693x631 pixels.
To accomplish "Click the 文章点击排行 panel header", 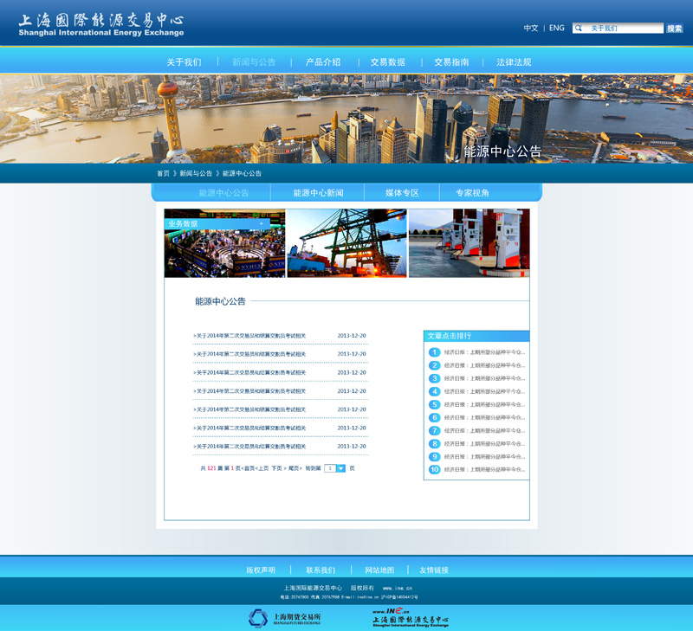I will pos(476,336).
